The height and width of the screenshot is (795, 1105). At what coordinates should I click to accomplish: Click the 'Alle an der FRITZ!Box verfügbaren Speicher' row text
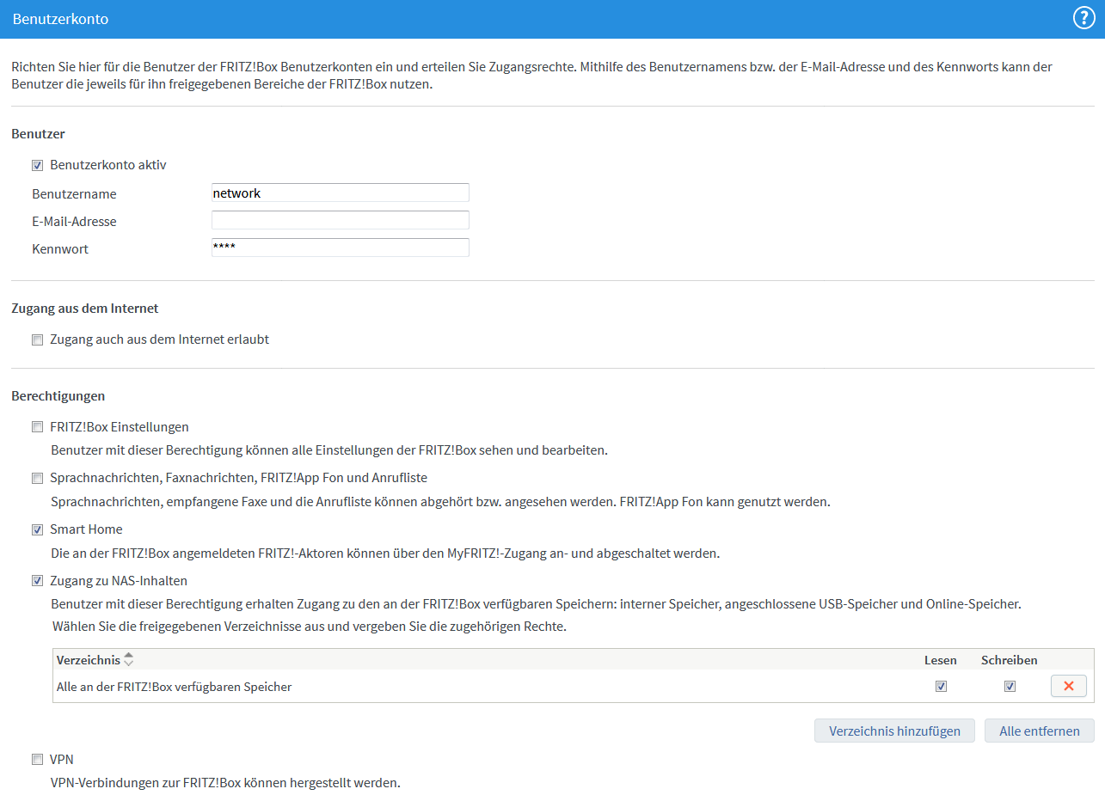(174, 687)
